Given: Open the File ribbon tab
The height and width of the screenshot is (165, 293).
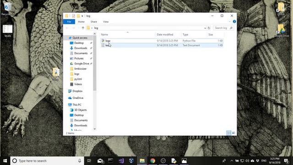Looking at the screenshot, I should tap(69, 22).
